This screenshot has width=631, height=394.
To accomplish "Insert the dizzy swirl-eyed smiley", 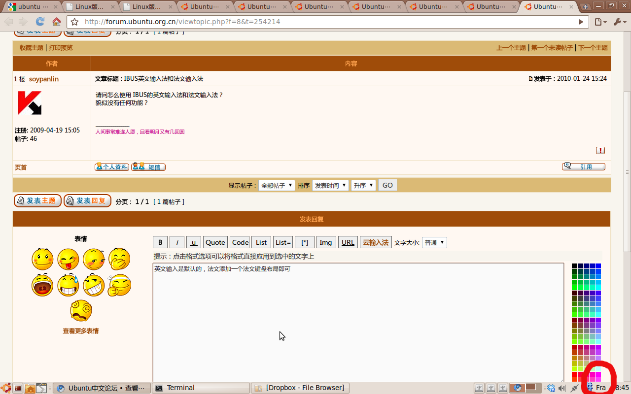I will tap(81, 310).
